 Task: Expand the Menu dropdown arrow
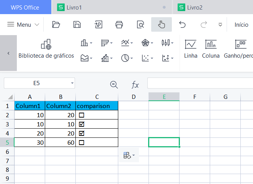click(37, 25)
